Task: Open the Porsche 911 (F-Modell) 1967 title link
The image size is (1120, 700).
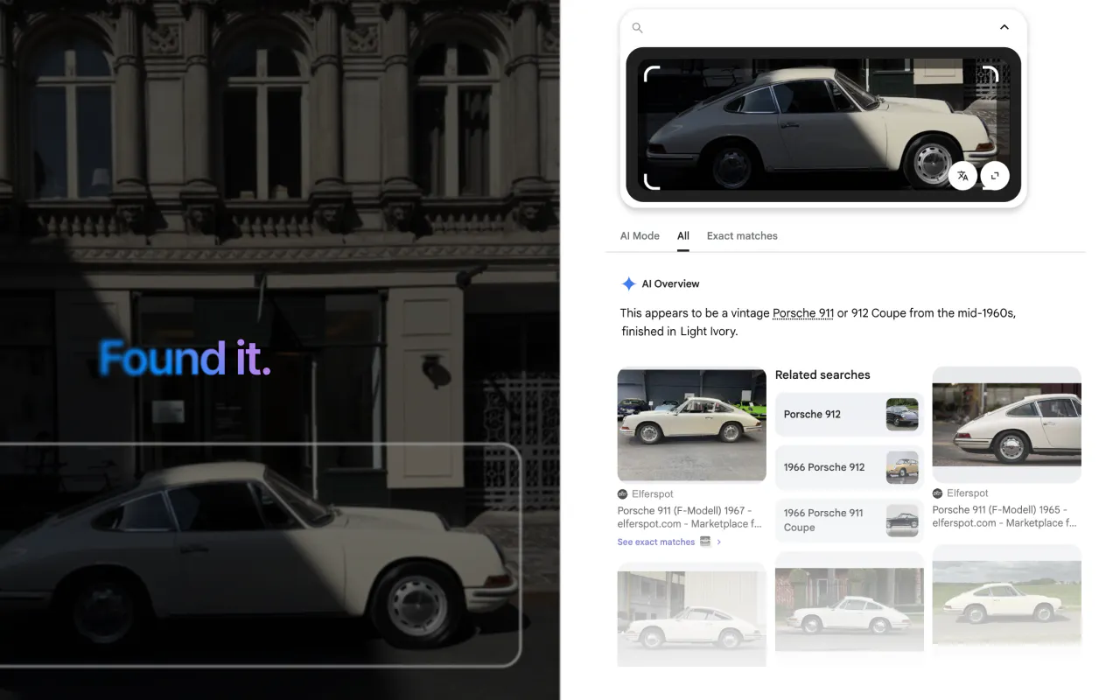Action: [x=689, y=517]
